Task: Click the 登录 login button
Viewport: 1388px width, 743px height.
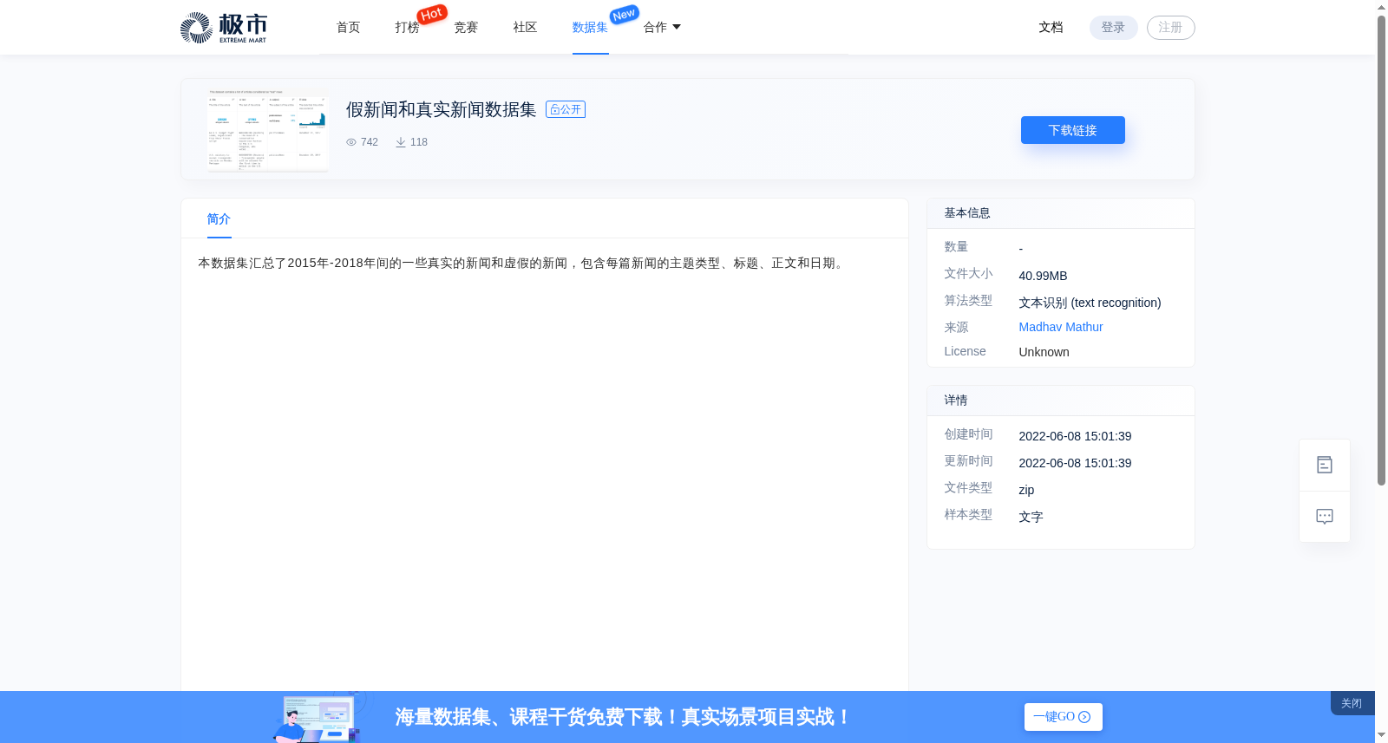Action: click(x=1113, y=28)
